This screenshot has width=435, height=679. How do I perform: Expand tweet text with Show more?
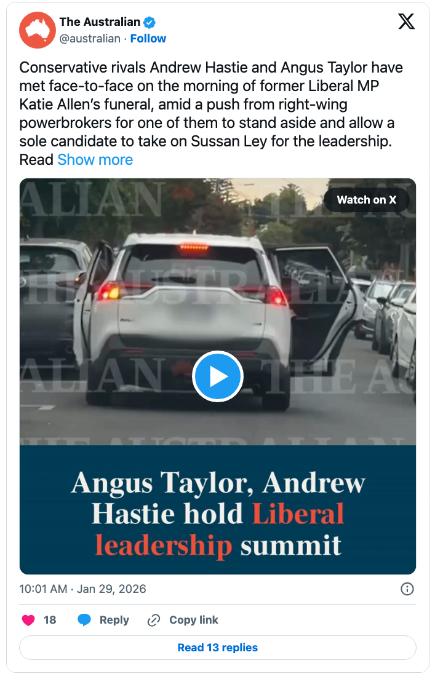[95, 160]
